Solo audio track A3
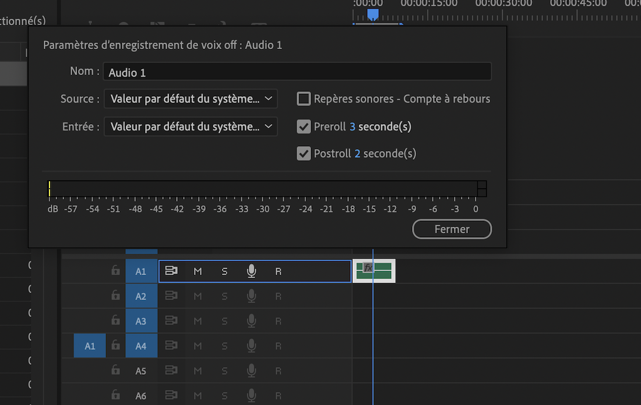641x405 pixels. 224,321
